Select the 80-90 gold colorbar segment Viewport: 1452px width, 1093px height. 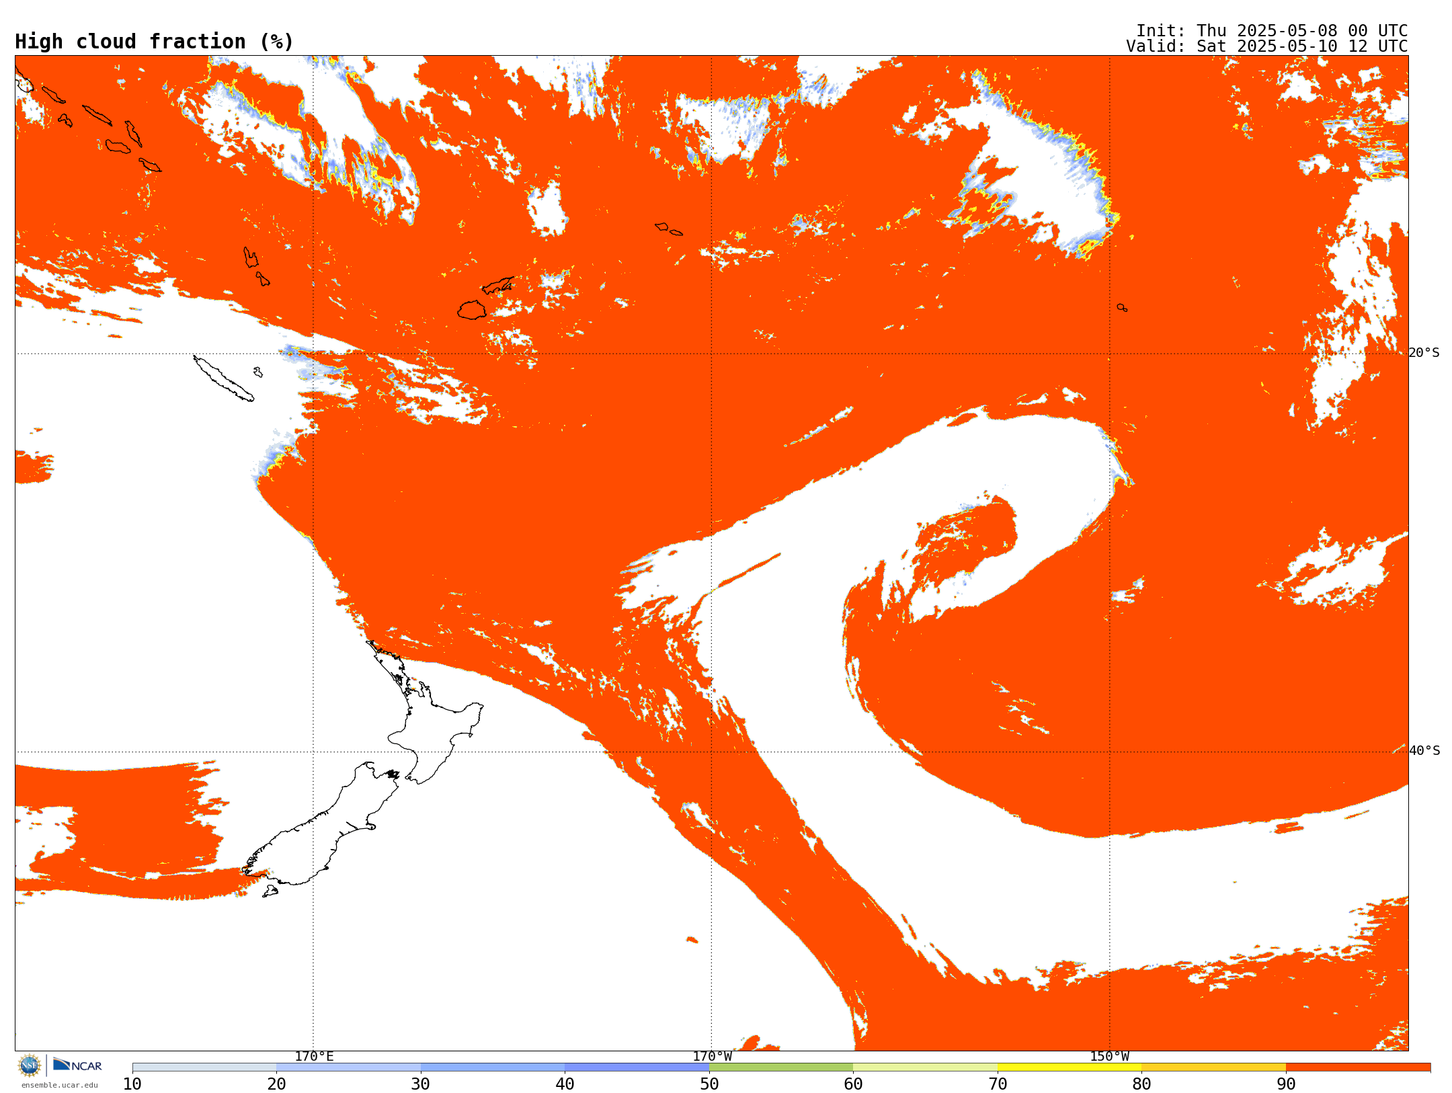click(1213, 1067)
